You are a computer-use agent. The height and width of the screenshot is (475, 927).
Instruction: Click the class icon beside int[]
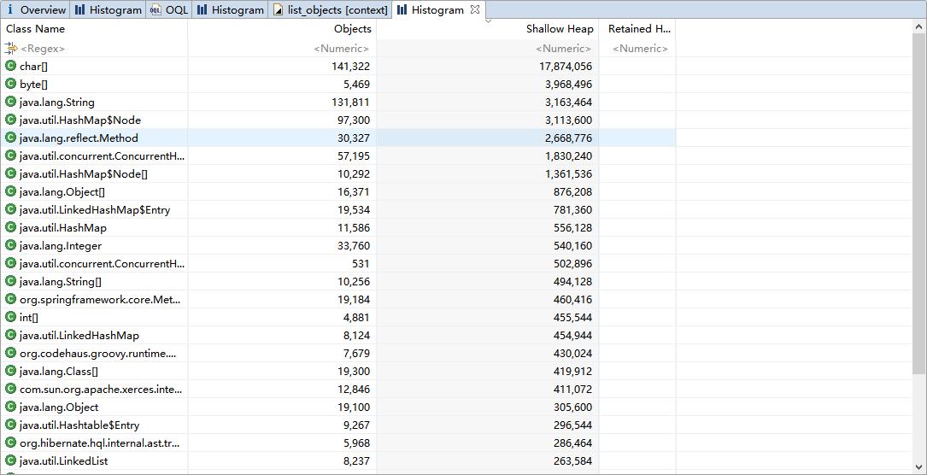click(11, 317)
